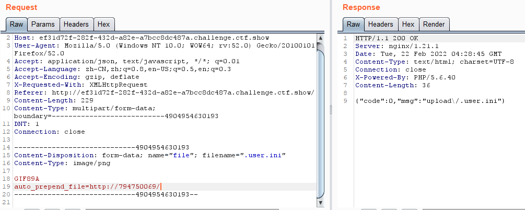Viewport: 525px width, 210px height.
Task: Click the image/png Content-Type line
Action: 62,163
